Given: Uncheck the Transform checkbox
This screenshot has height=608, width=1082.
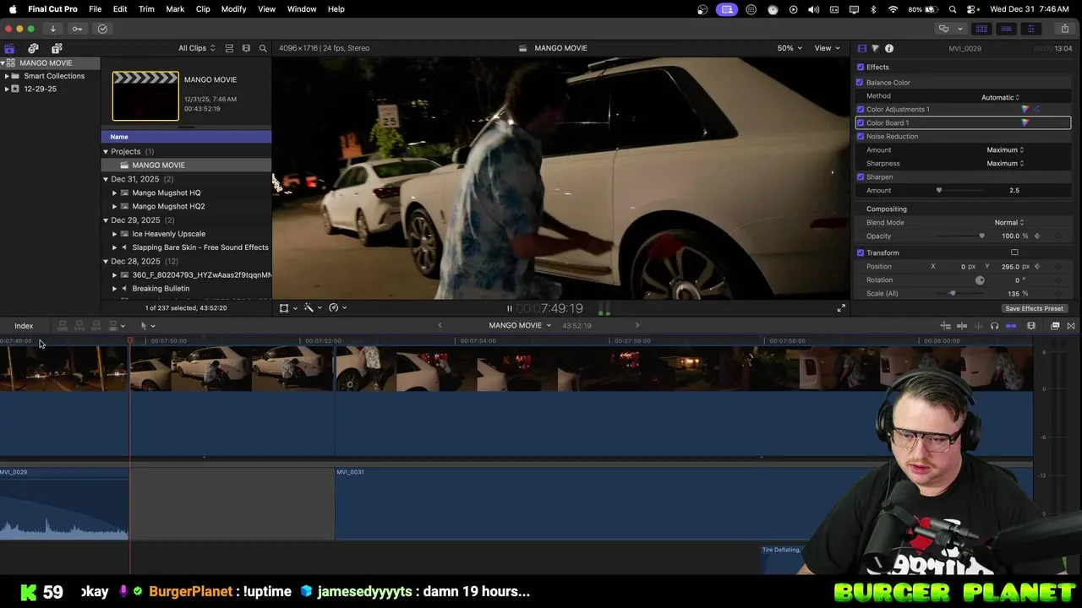Looking at the screenshot, I should [x=861, y=252].
